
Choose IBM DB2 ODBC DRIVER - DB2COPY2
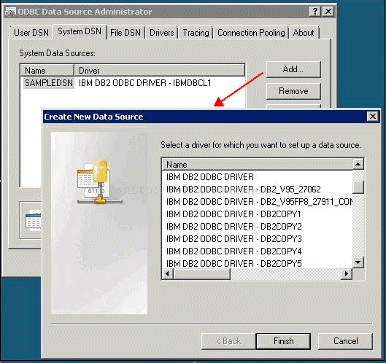pos(258,226)
